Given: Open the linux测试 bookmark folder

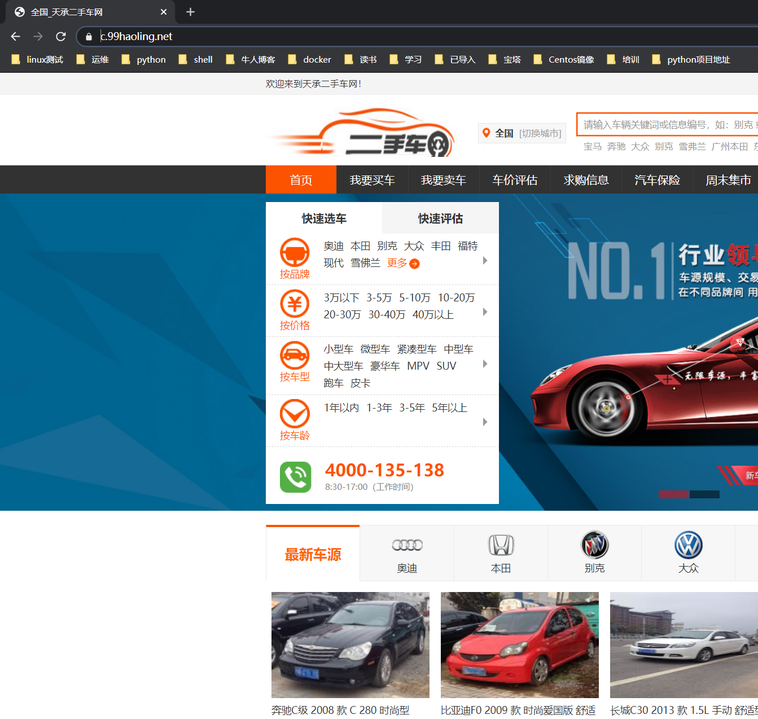Looking at the screenshot, I should click(38, 59).
